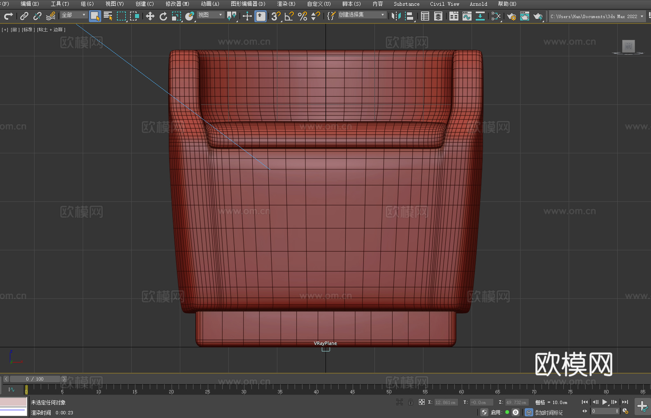Click the pink MAXScript listener swatch

(x=14, y=402)
